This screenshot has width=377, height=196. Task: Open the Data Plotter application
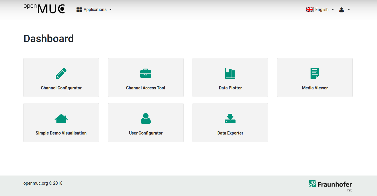[230, 77]
